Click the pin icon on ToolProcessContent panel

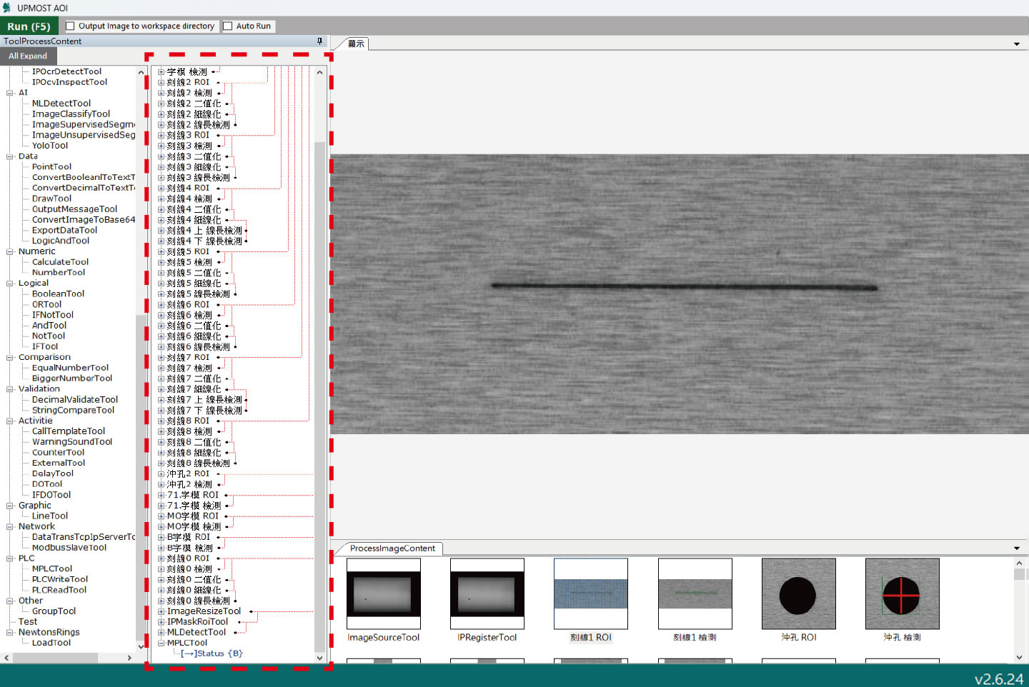[x=319, y=41]
